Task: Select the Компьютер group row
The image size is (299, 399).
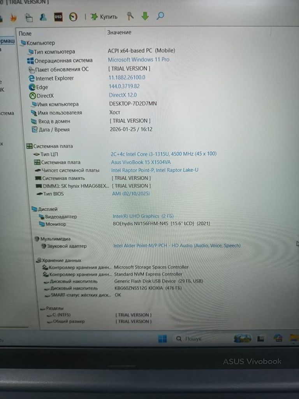Action: (38, 43)
